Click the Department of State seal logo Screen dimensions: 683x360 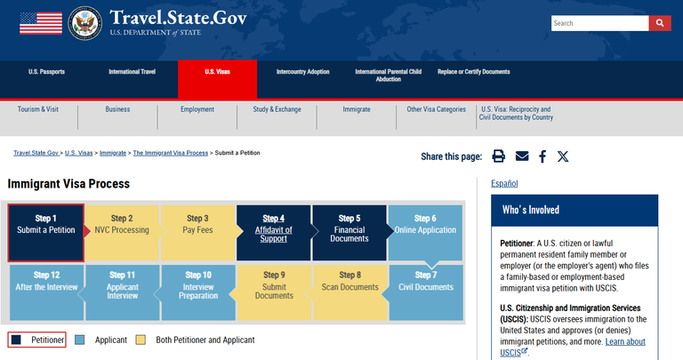click(85, 22)
